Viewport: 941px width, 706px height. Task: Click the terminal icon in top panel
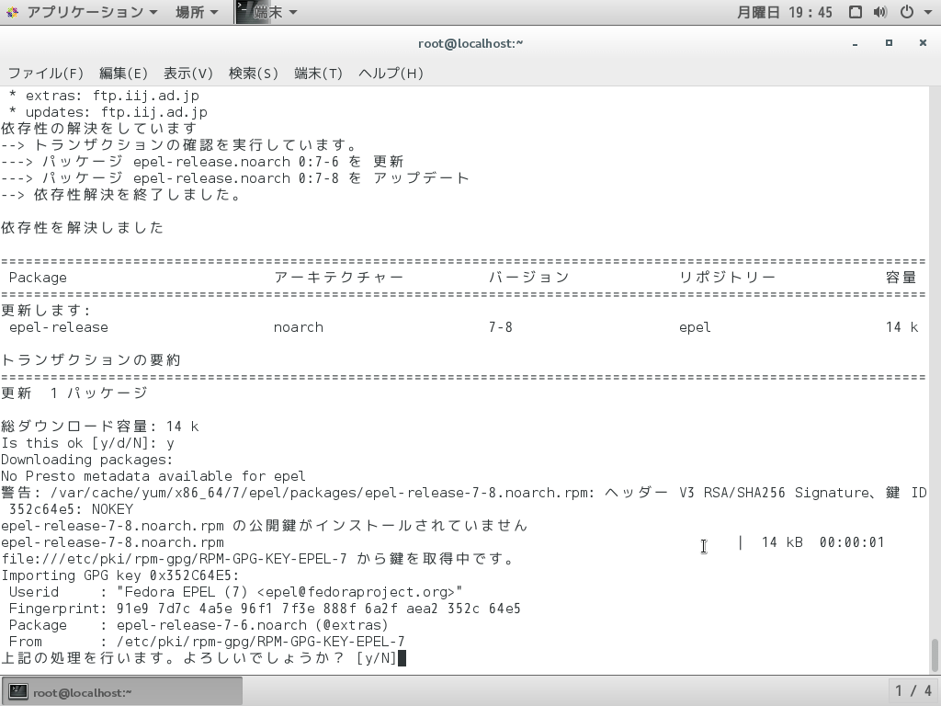pos(243,12)
